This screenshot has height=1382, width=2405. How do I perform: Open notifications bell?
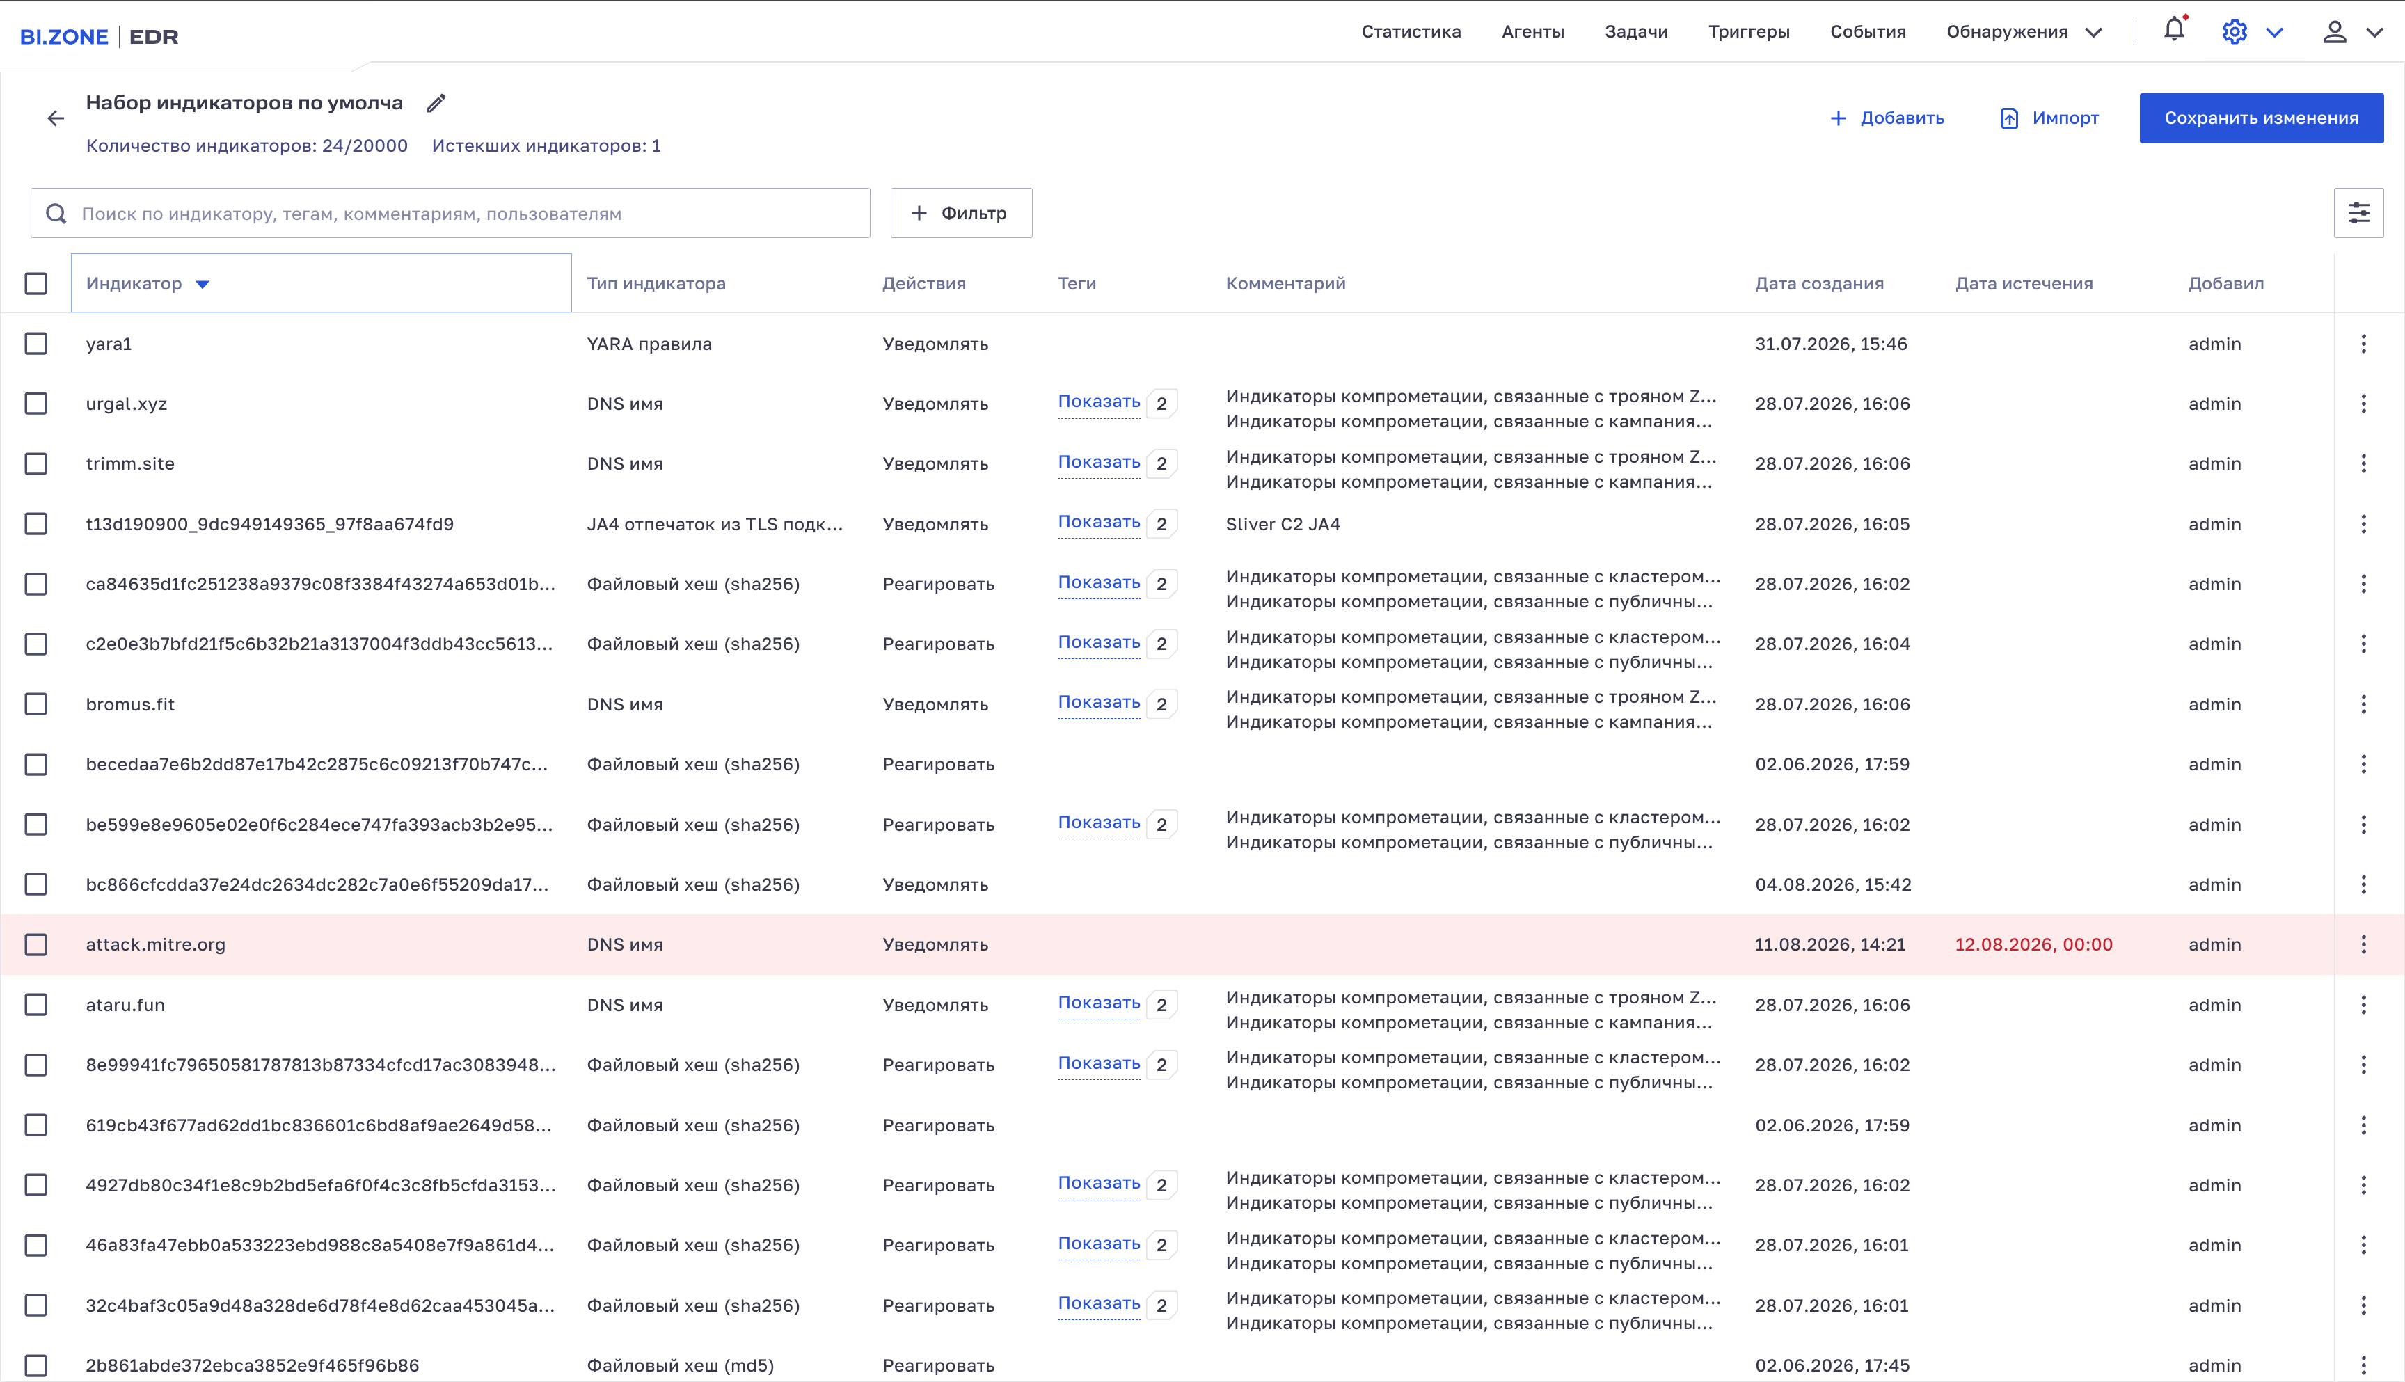[2175, 31]
